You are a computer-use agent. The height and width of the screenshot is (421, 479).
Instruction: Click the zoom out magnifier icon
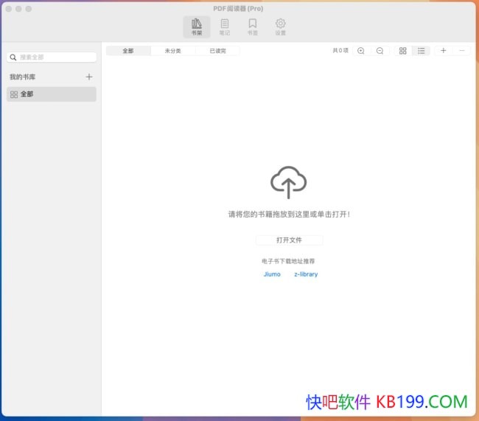click(380, 51)
